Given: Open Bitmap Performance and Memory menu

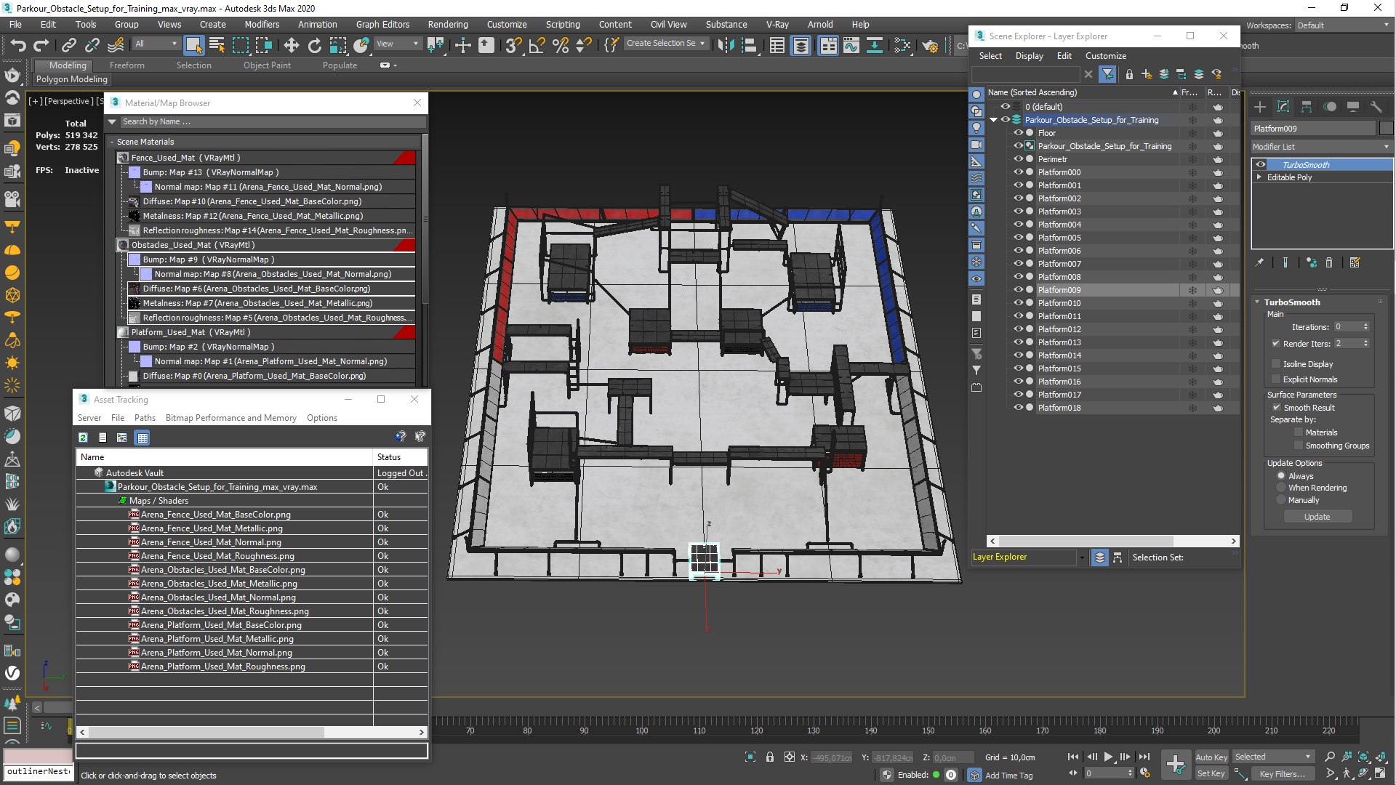Looking at the screenshot, I should [x=231, y=418].
